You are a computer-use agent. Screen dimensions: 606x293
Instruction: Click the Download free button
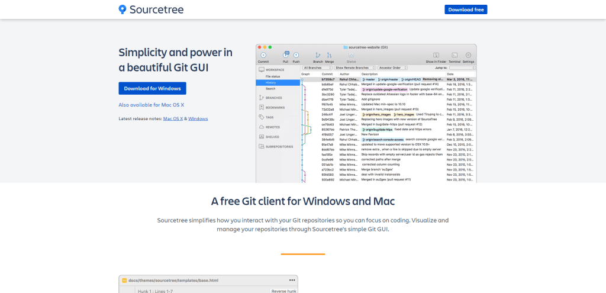coord(466,9)
